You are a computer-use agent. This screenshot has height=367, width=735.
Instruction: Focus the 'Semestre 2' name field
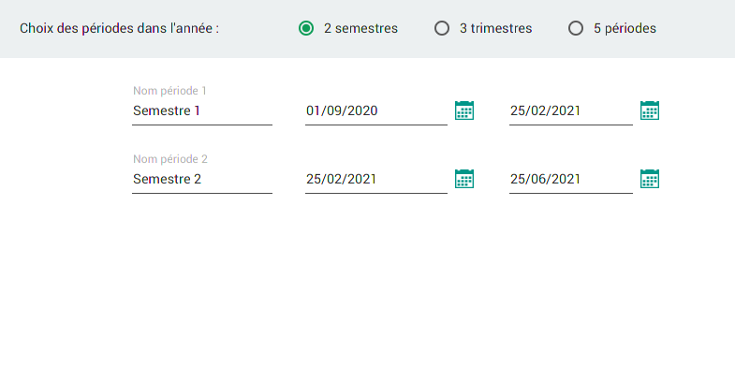[x=202, y=180]
